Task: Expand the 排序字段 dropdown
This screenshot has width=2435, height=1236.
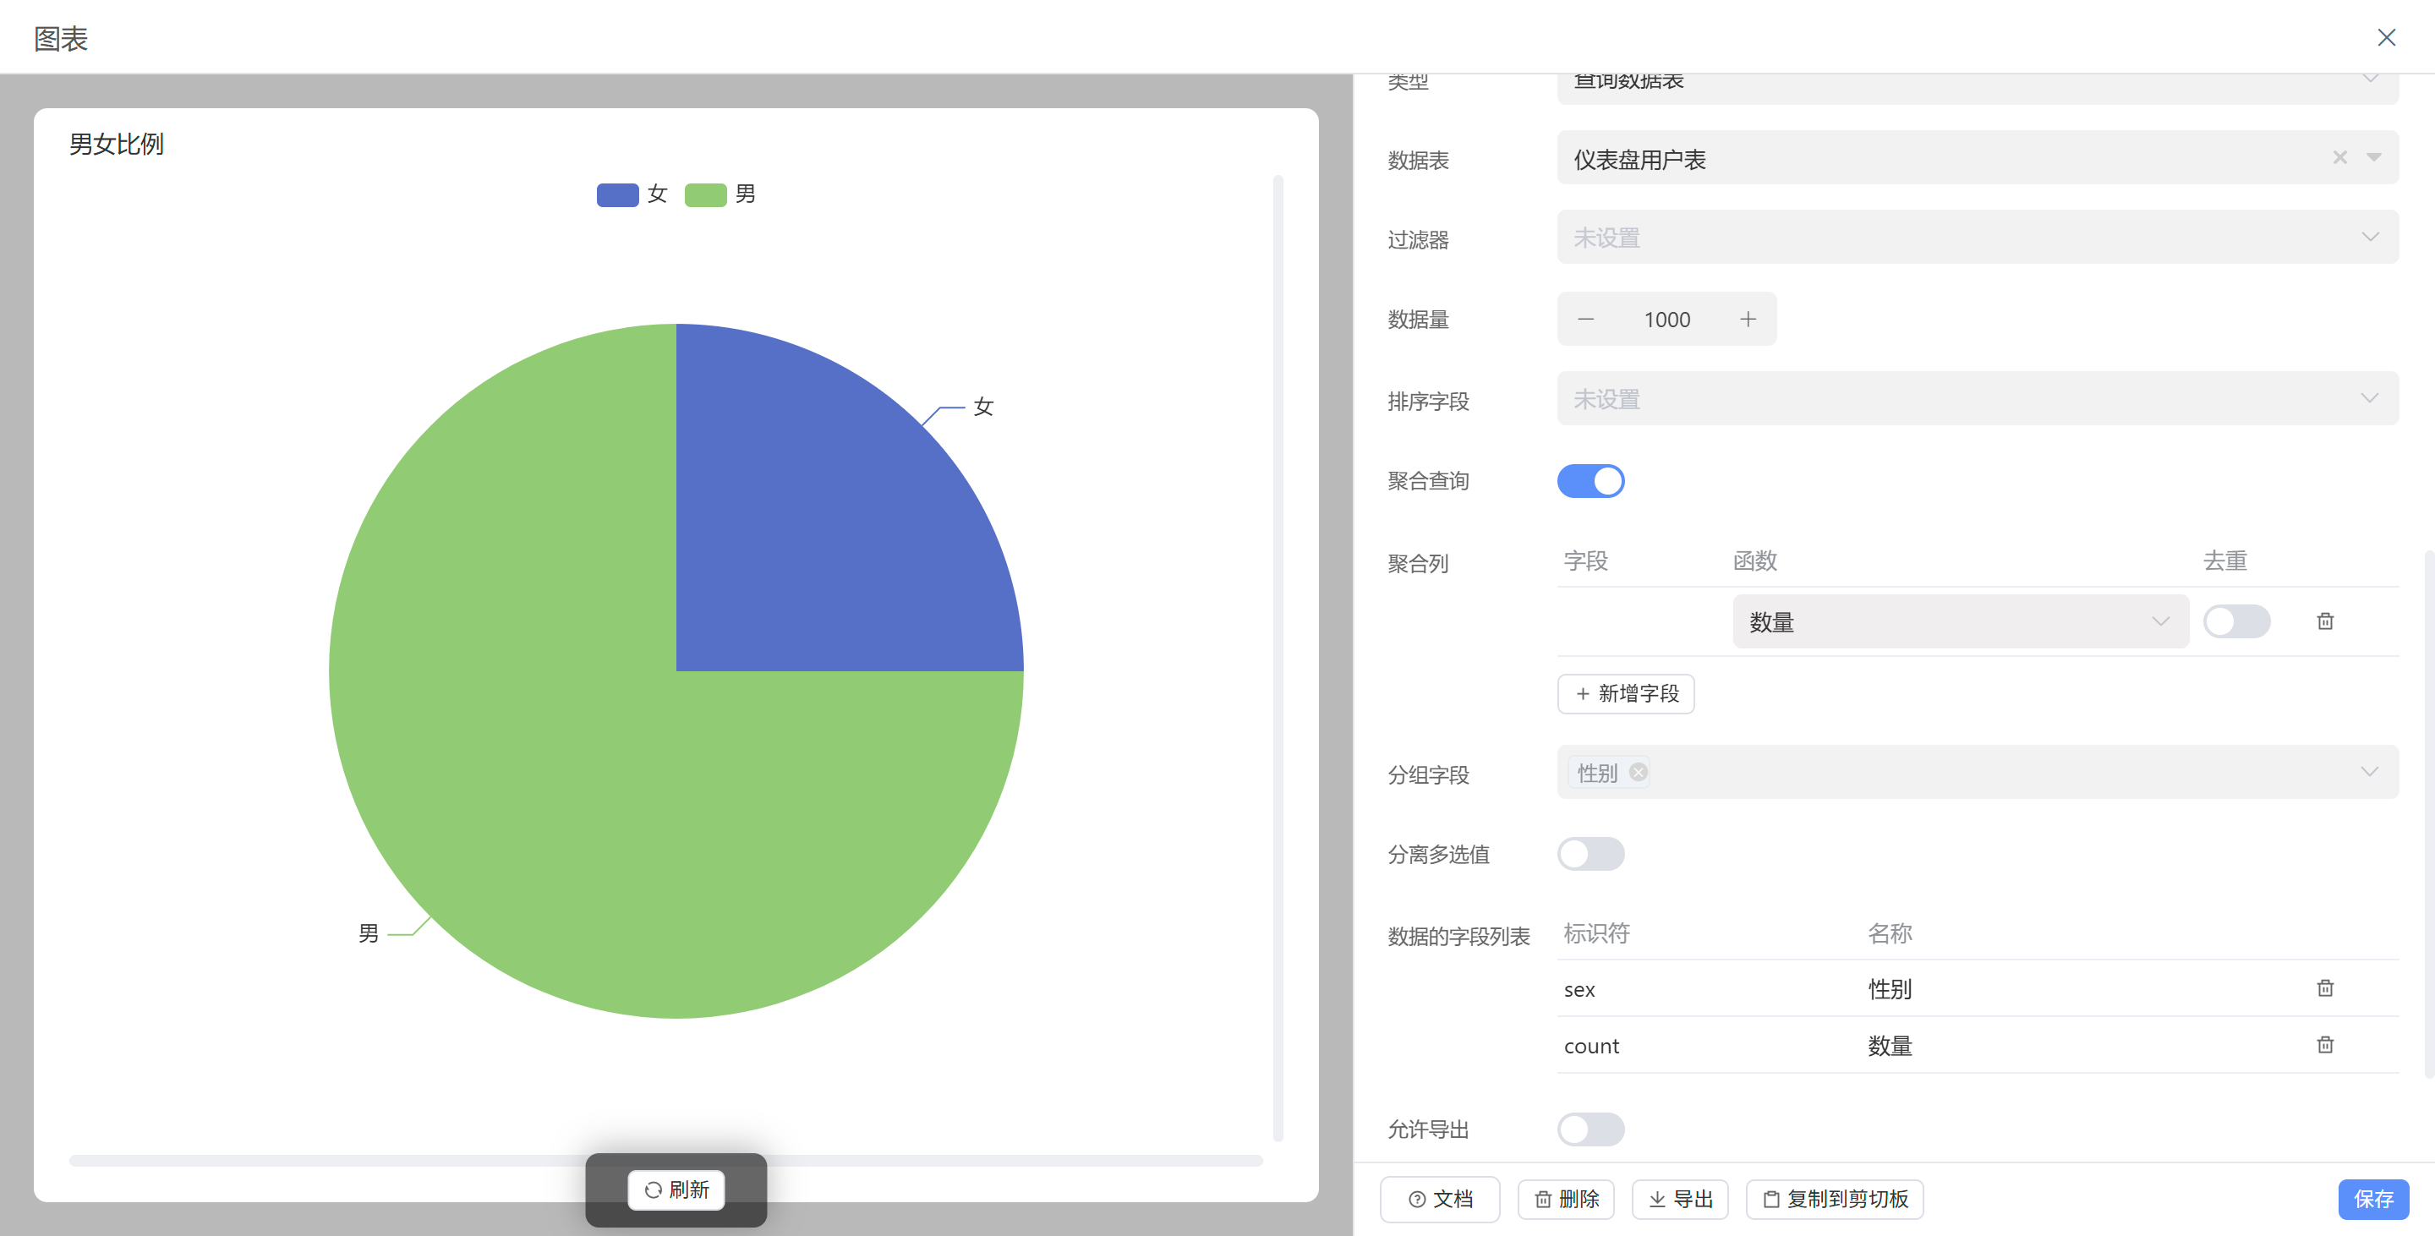Action: click(1976, 399)
